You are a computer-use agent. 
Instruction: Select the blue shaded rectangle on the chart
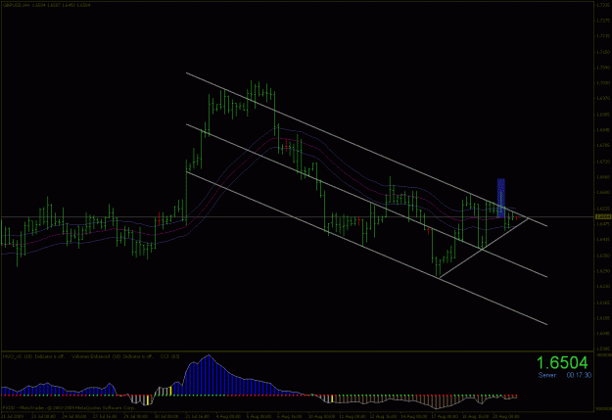click(x=500, y=198)
